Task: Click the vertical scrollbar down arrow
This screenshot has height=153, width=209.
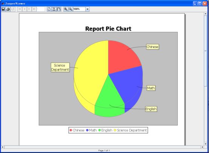Action: coord(206,144)
